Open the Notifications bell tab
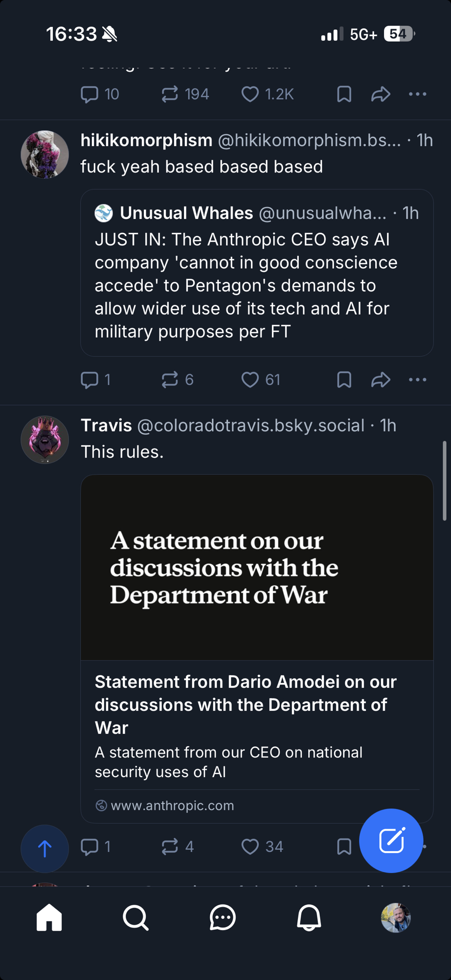The height and width of the screenshot is (980, 451). pyautogui.click(x=309, y=917)
